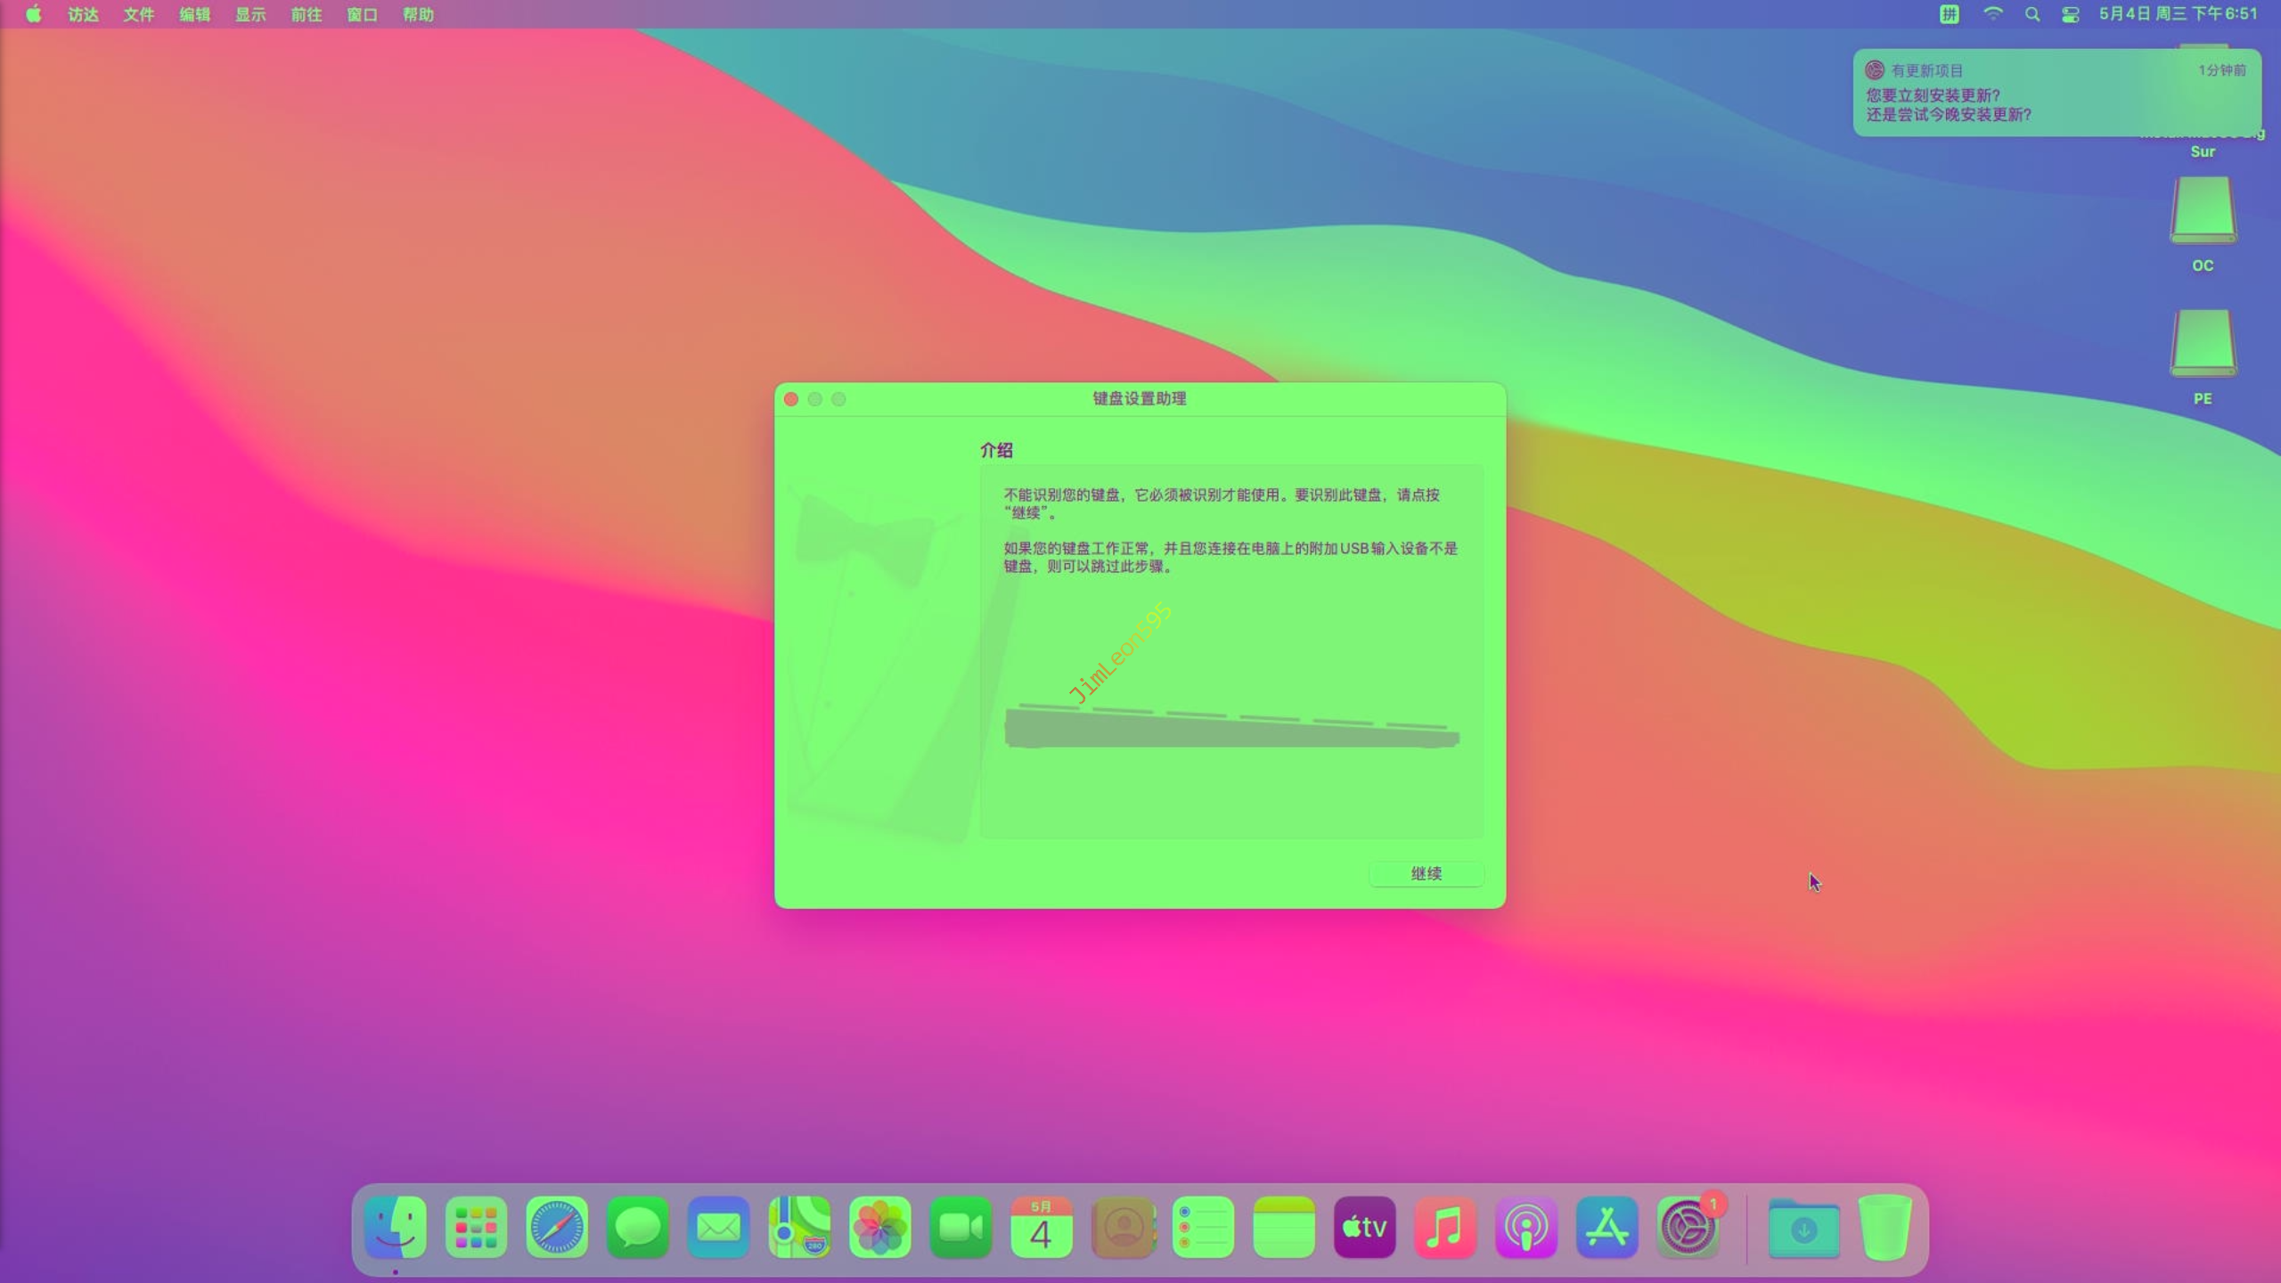Open Control Center in menu bar
The width and height of the screenshot is (2281, 1283).
2070,14
